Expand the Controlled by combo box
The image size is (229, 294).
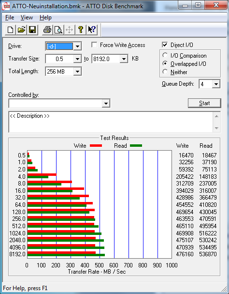[x=106, y=103]
